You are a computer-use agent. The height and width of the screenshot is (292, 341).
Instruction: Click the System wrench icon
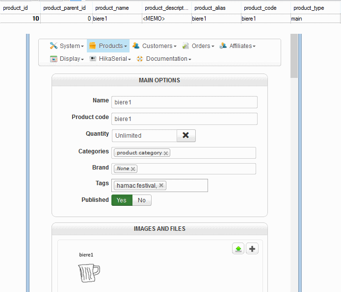coord(53,46)
